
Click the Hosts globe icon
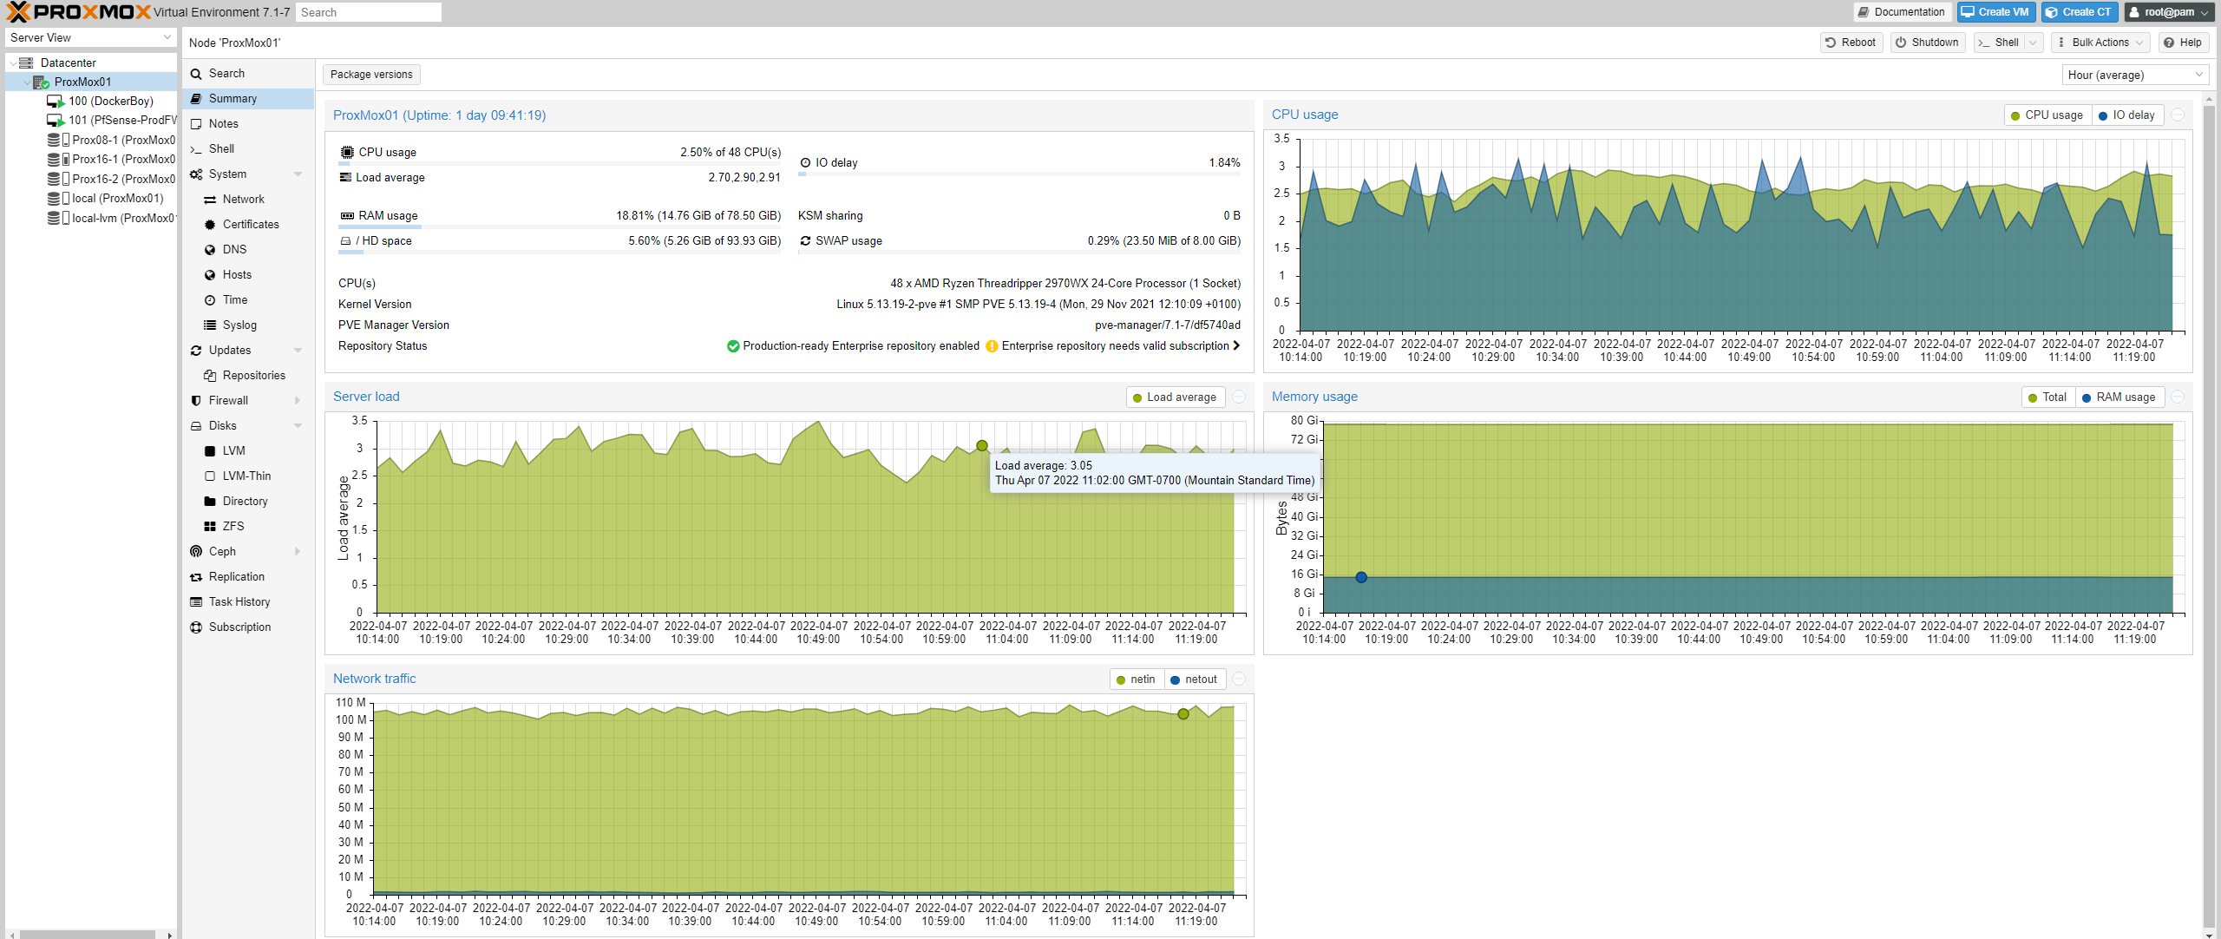(210, 275)
